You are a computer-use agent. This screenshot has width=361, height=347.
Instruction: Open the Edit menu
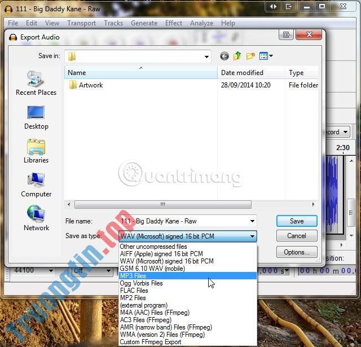point(32,23)
